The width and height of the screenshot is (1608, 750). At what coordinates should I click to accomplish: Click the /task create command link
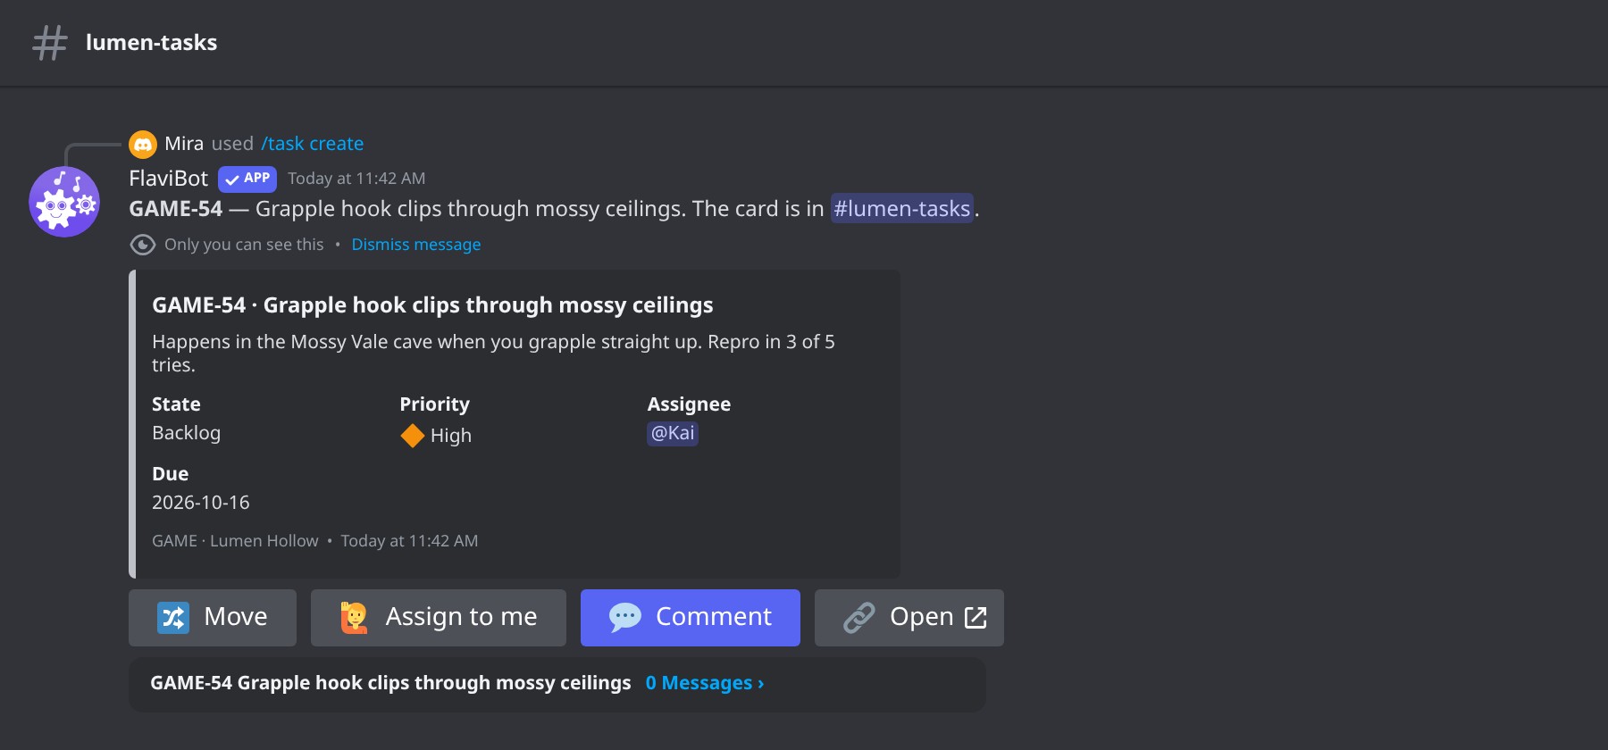click(x=313, y=144)
